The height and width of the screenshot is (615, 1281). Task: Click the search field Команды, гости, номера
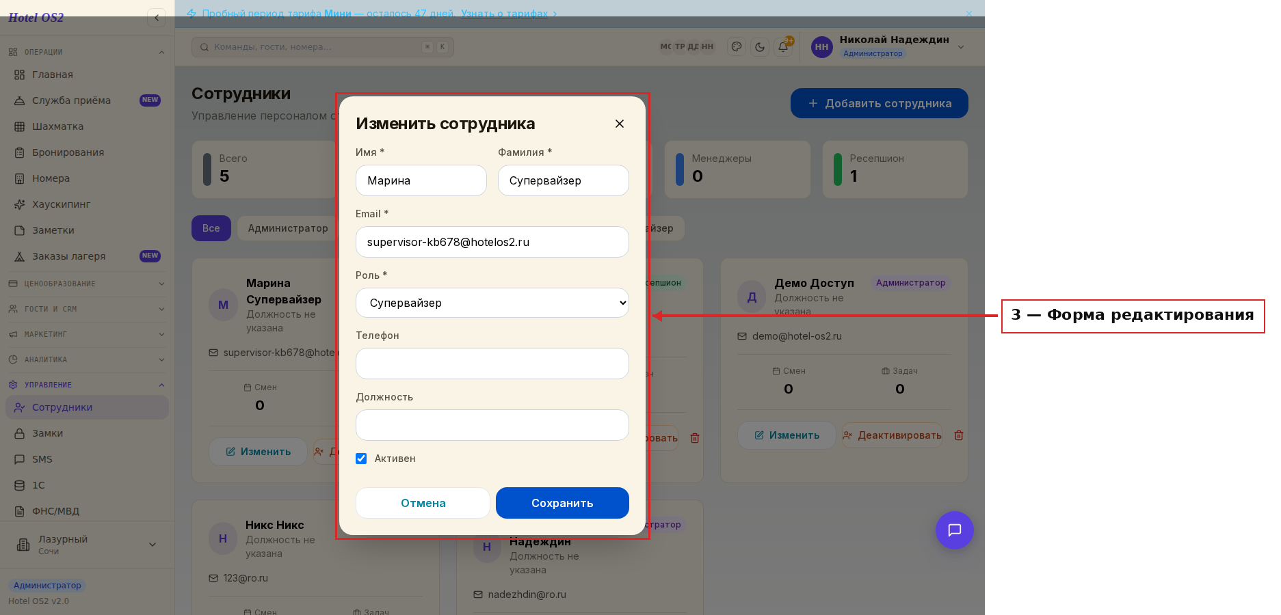pyautogui.click(x=322, y=46)
